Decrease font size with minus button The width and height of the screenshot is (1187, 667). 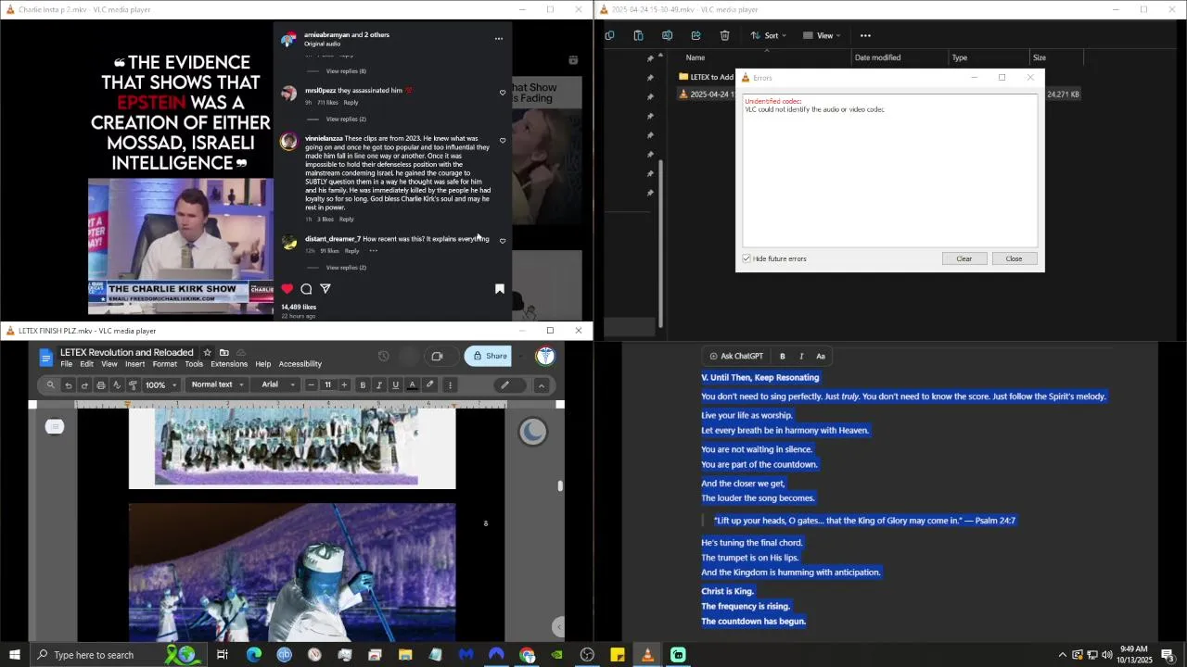point(311,385)
